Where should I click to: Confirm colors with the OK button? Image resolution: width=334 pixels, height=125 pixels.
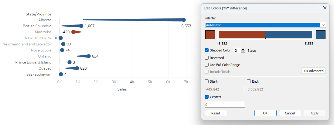coord(265,113)
